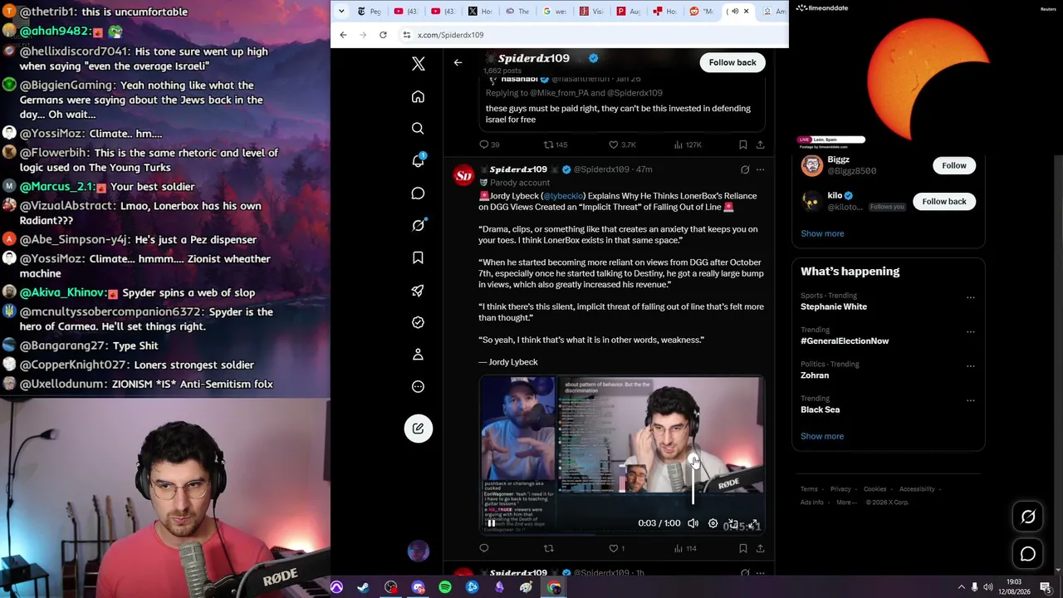Follow the Biggz account
Image resolution: width=1063 pixels, height=598 pixels.
click(x=954, y=165)
